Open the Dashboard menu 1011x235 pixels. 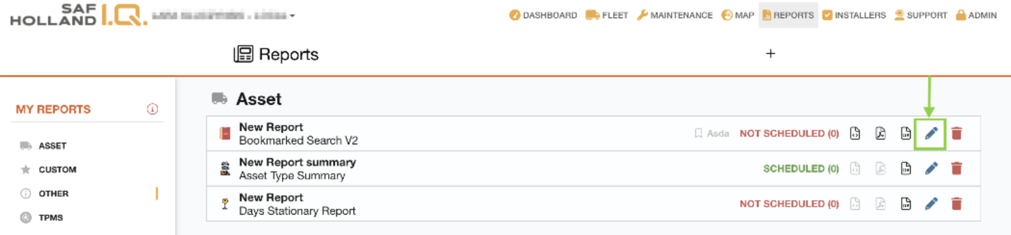pyautogui.click(x=543, y=15)
